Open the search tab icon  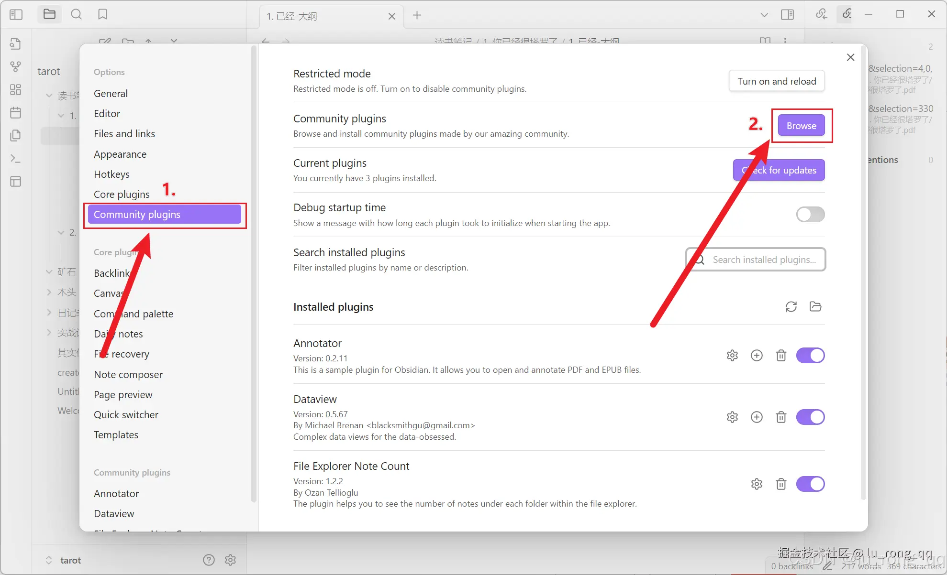tap(76, 14)
